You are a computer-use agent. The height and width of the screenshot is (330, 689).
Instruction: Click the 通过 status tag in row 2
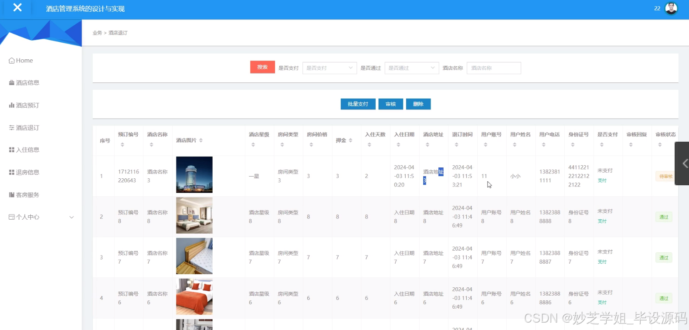click(664, 217)
